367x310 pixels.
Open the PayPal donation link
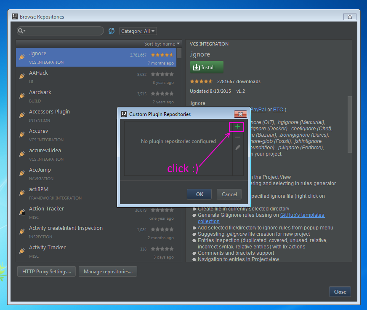click(x=258, y=110)
